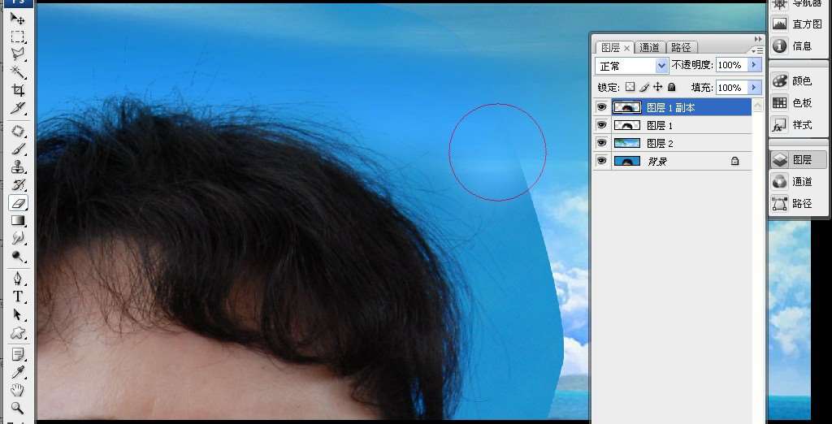The height and width of the screenshot is (424, 832).
Task: Select the Magic Wand tool
Action: (18, 71)
